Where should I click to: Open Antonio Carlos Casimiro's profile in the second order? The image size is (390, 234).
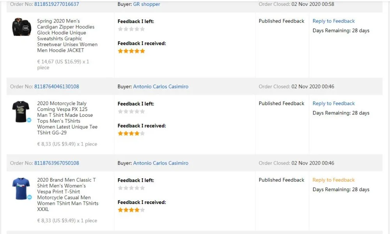(x=161, y=86)
